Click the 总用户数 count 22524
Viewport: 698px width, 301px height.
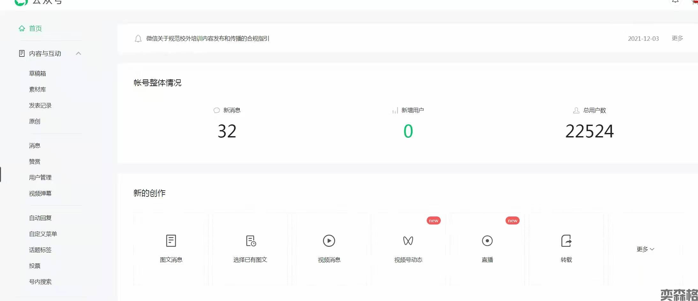[589, 131]
